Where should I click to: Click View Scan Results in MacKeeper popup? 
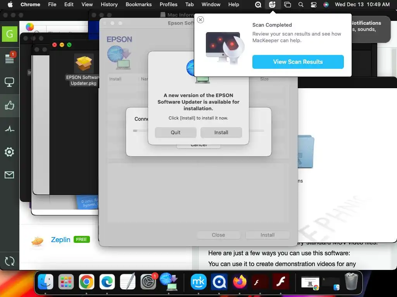(298, 61)
